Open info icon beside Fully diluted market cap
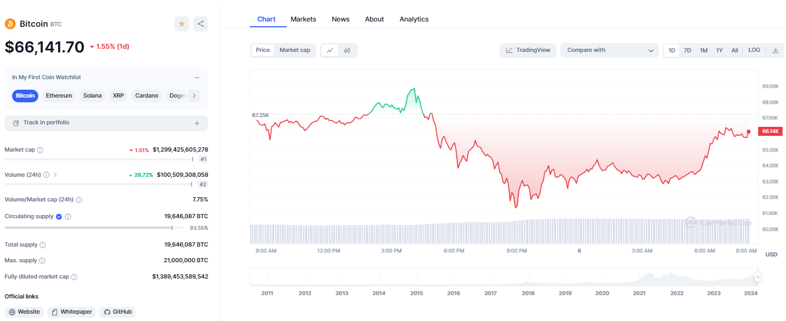 (74, 277)
